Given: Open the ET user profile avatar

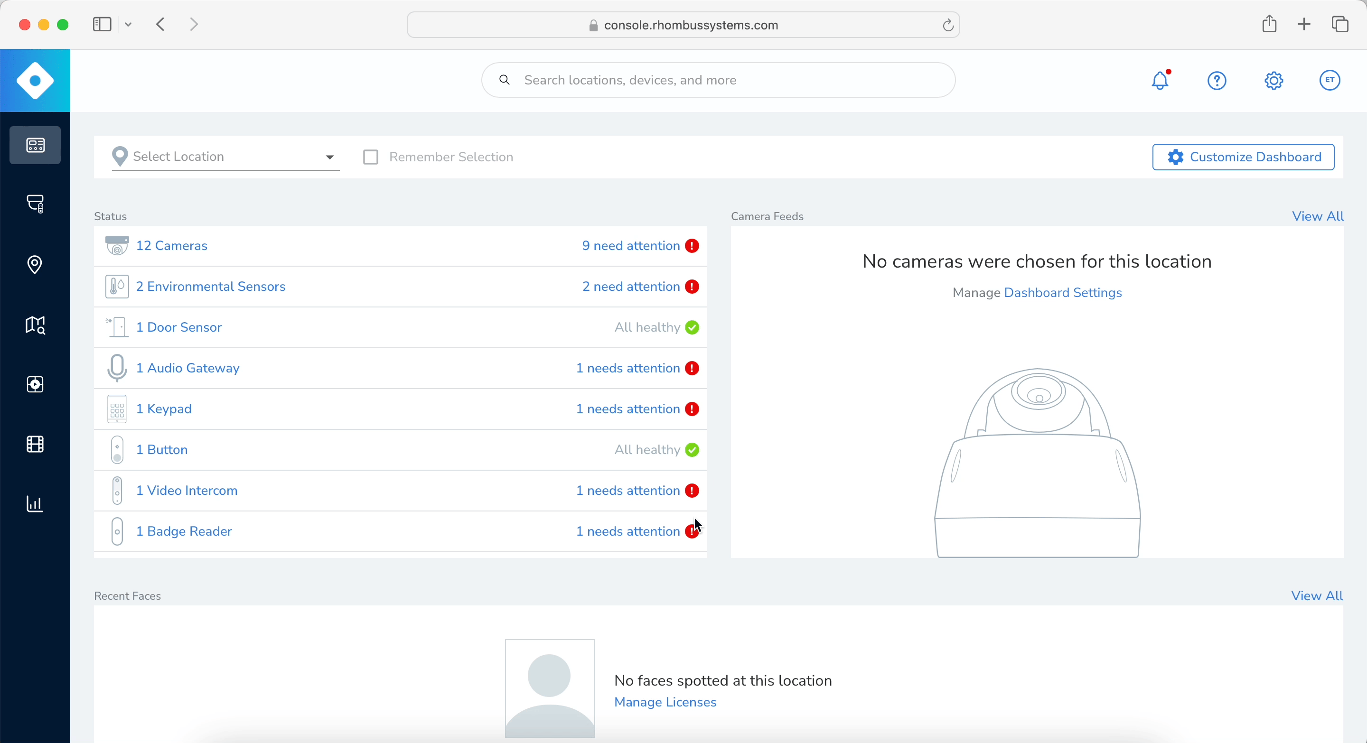Looking at the screenshot, I should coord(1330,80).
